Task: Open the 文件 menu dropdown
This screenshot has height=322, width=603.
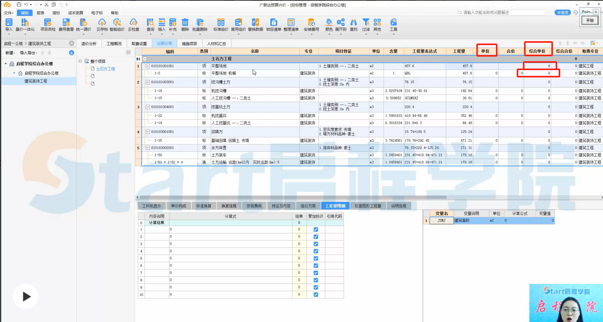Action: (9, 13)
